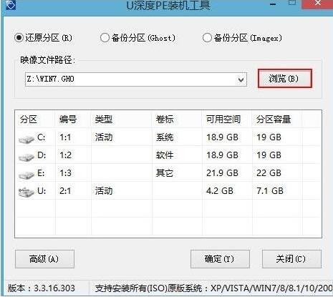Click 18.9 GB free space in C: row
Viewport: 333px width, 297px height.
click(x=222, y=137)
